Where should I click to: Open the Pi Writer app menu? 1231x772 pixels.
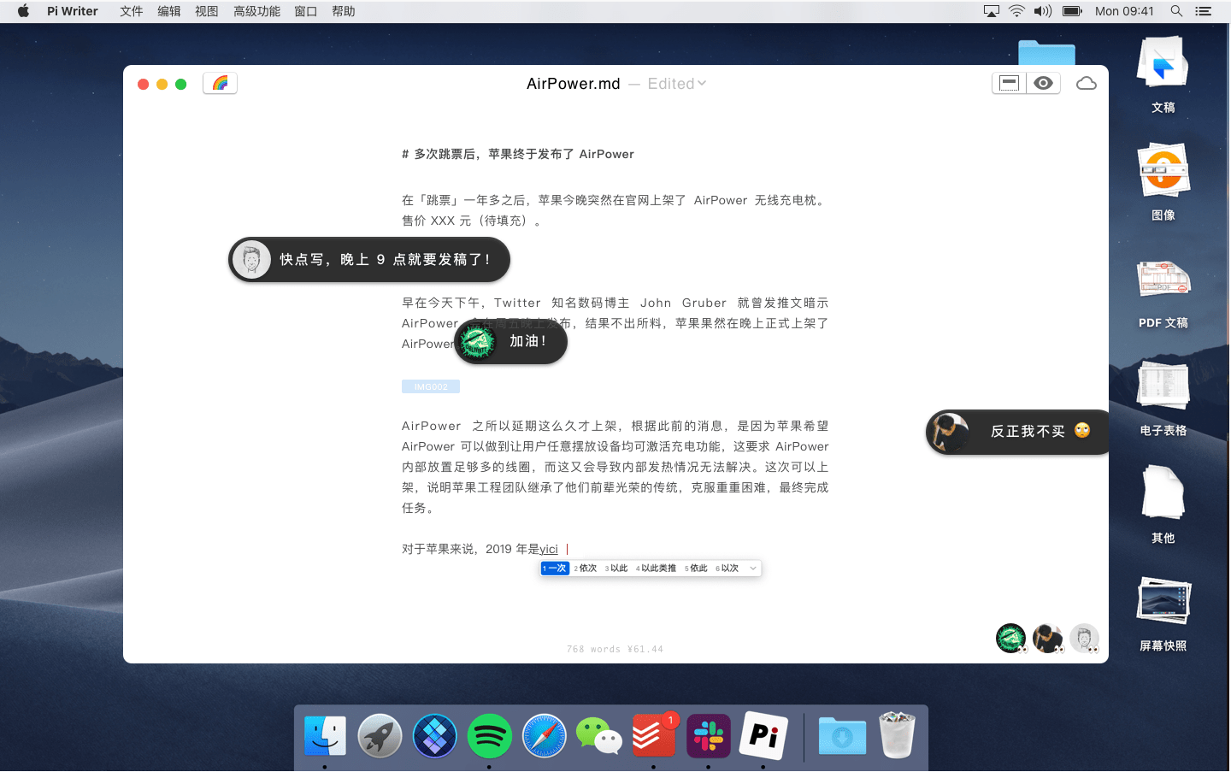[x=73, y=11]
